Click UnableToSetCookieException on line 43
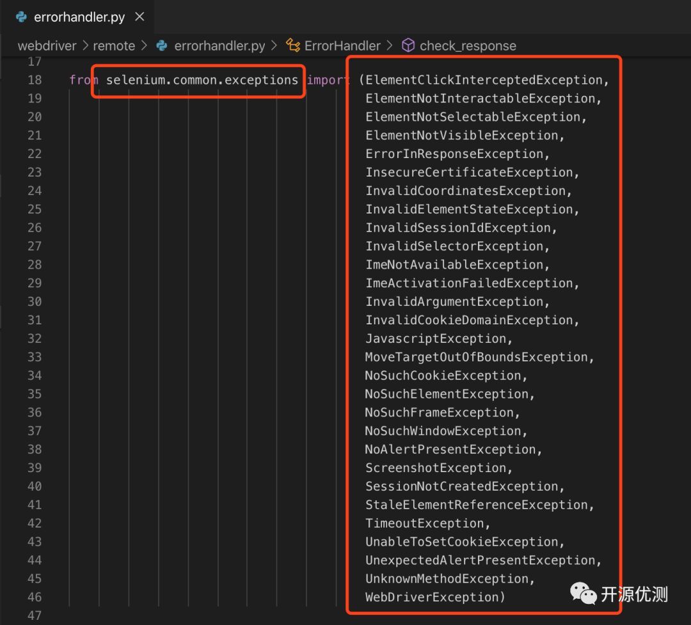 coord(462,542)
